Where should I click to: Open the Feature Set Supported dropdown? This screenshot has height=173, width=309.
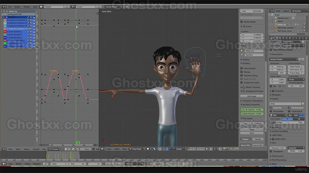coord(293,45)
